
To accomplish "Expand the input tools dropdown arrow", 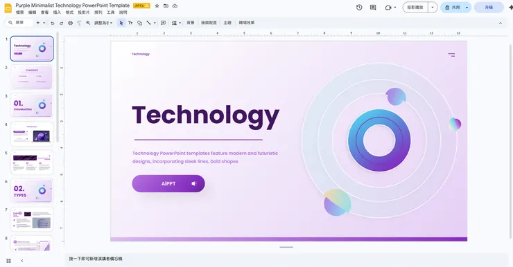I will click(180, 23).
